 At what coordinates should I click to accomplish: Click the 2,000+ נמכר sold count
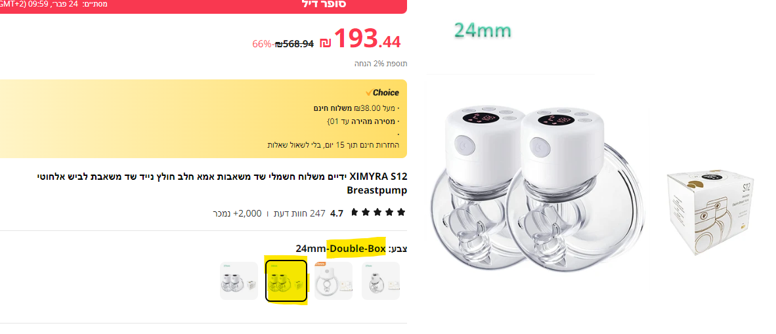click(237, 214)
